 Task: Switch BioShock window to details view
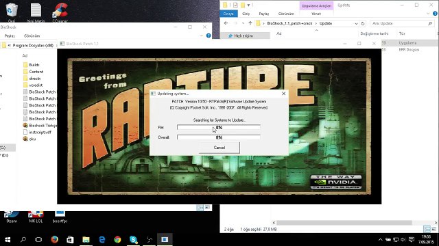pyautogui.click(x=200, y=208)
